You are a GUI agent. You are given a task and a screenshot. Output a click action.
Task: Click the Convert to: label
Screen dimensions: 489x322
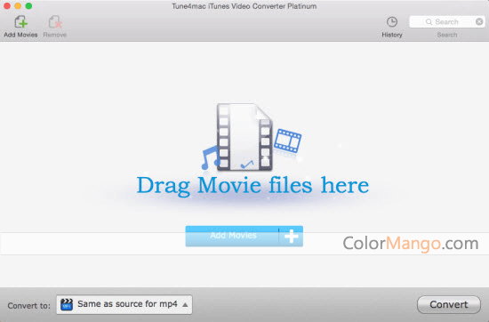point(28,305)
